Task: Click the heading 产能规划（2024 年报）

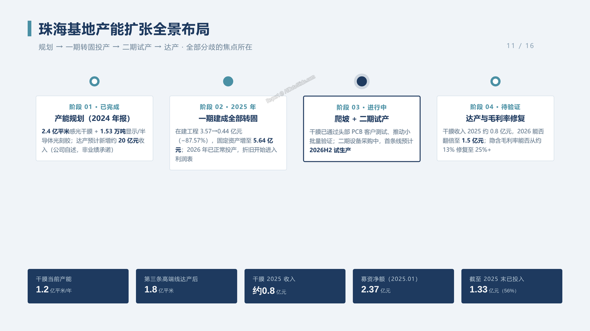Action: [x=94, y=118]
